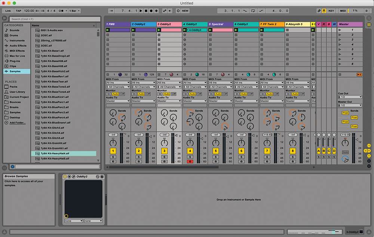
Task: Click the global record button
Action: (151, 11)
